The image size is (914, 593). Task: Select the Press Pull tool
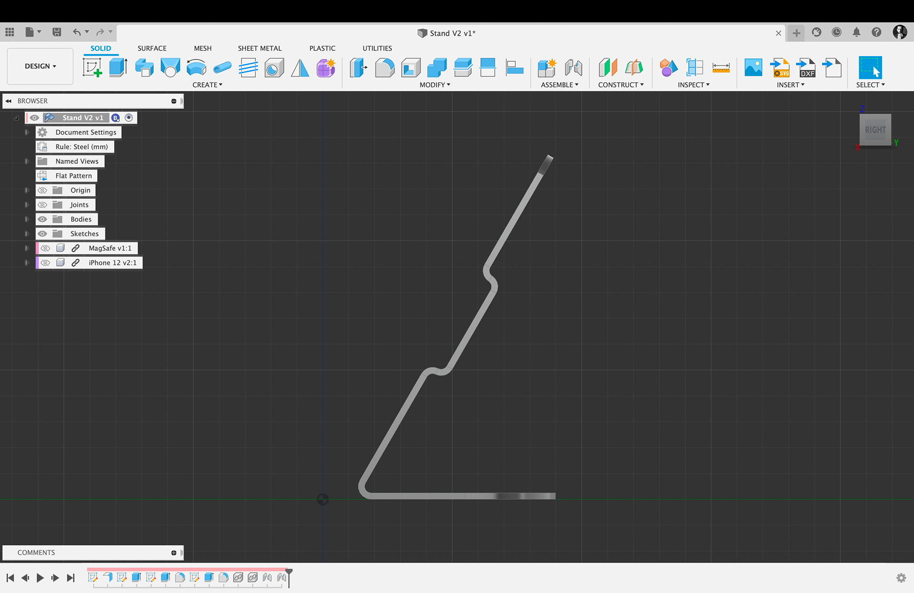(x=358, y=68)
